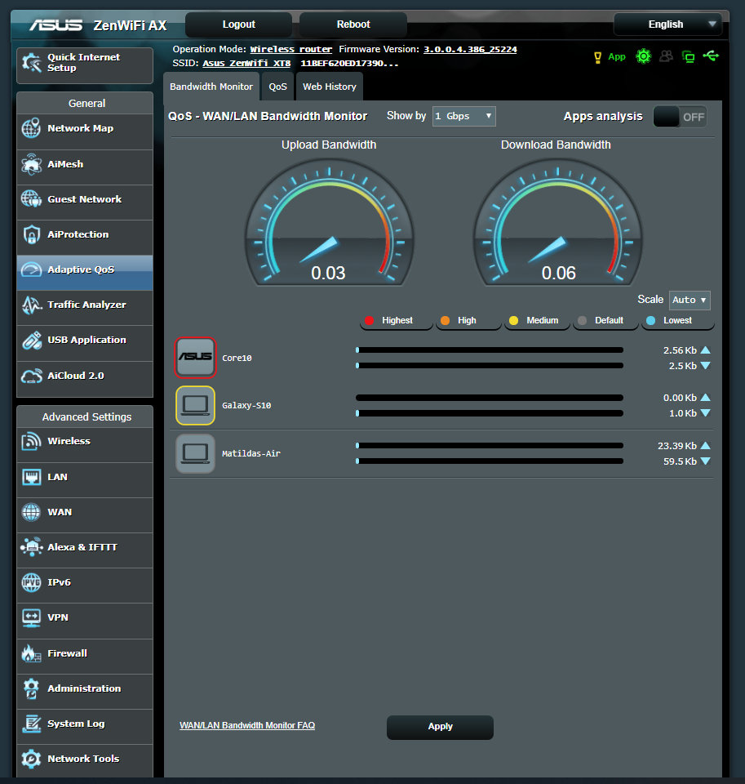Image resolution: width=745 pixels, height=784 pixels.
Task: Click the High priority orange swatch
Action: (445, 320)
